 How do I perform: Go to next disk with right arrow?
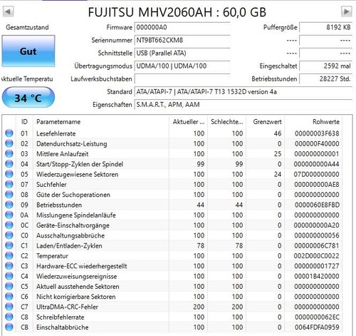346,11
